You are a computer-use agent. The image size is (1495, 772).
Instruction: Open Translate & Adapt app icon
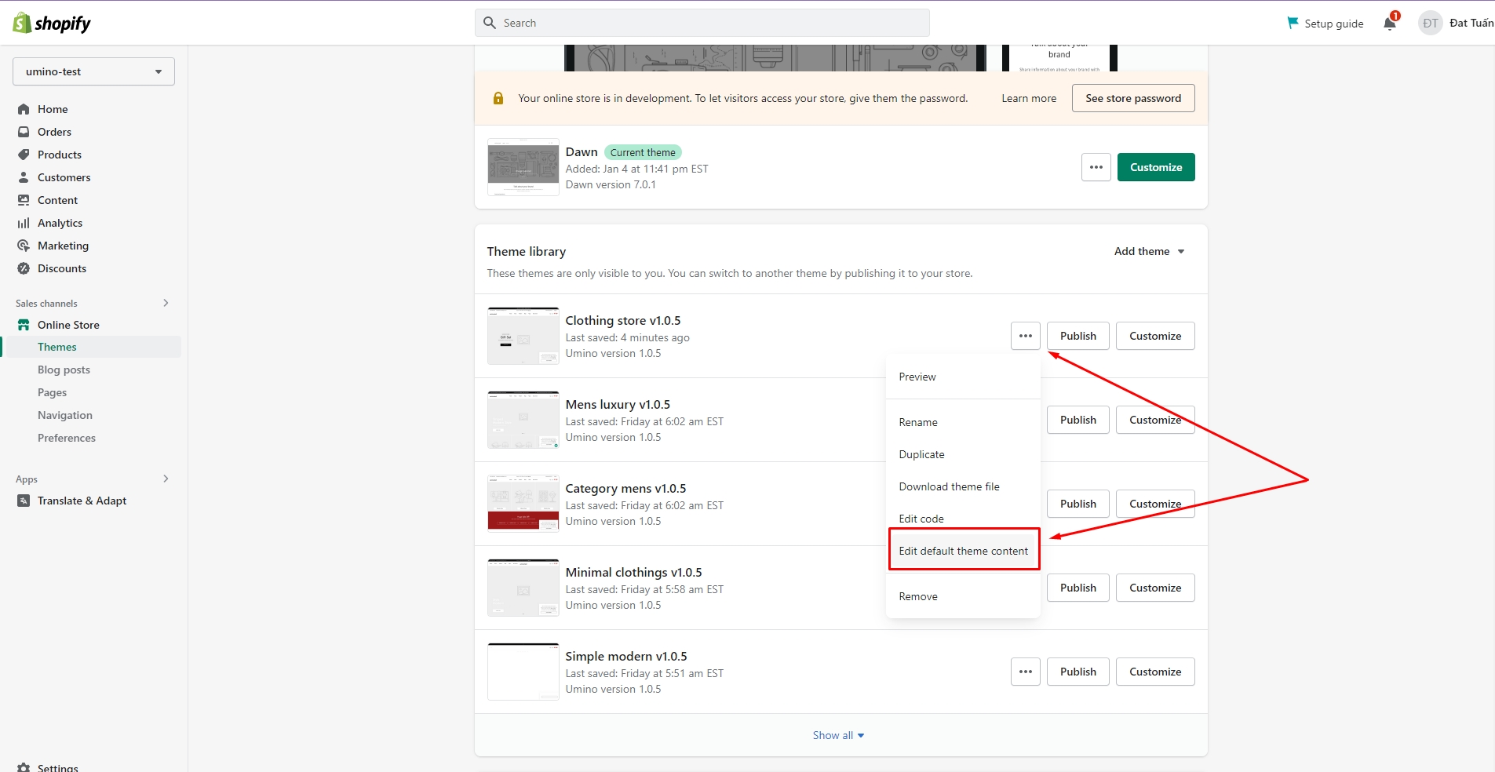[24, 501]
